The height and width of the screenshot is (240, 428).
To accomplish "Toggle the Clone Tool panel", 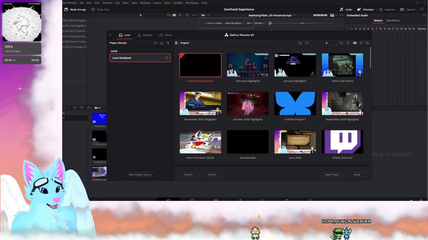I will click(100, 9).
